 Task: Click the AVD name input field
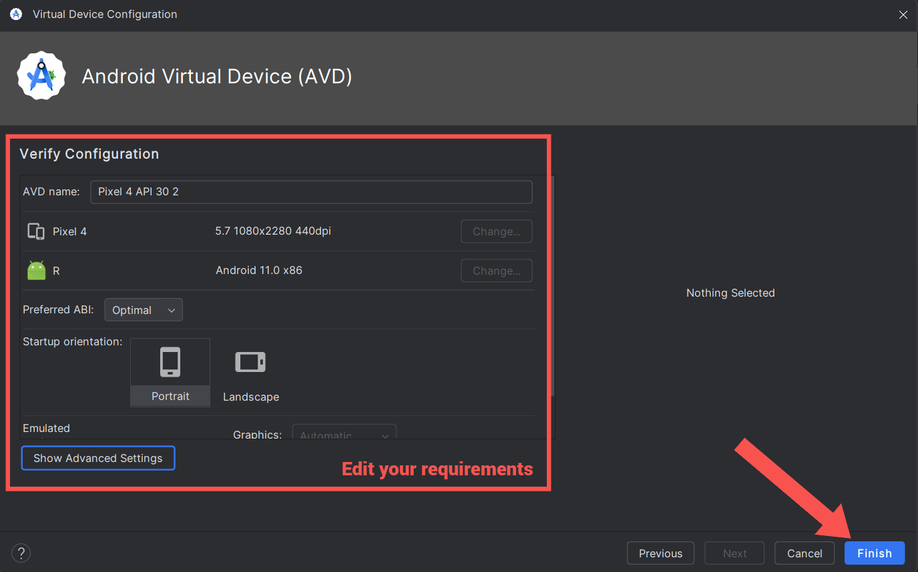[311, 191]
